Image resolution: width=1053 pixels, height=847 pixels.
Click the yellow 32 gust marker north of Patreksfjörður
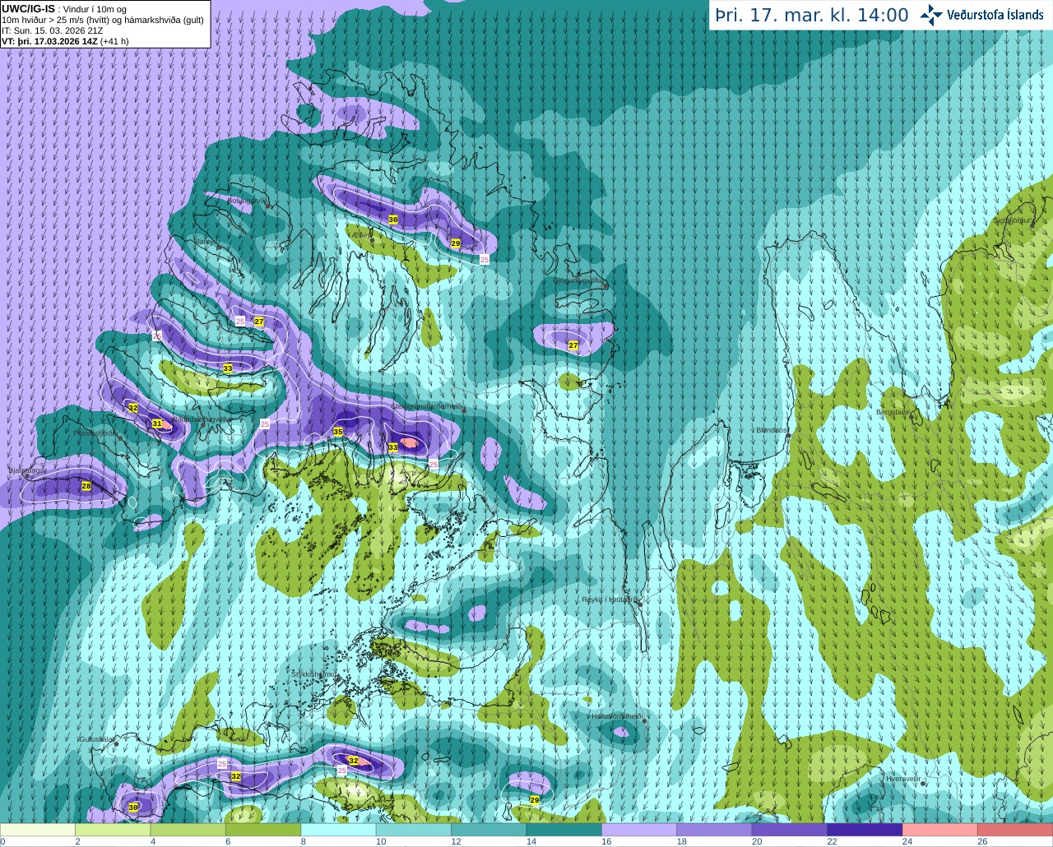point(133,408)
